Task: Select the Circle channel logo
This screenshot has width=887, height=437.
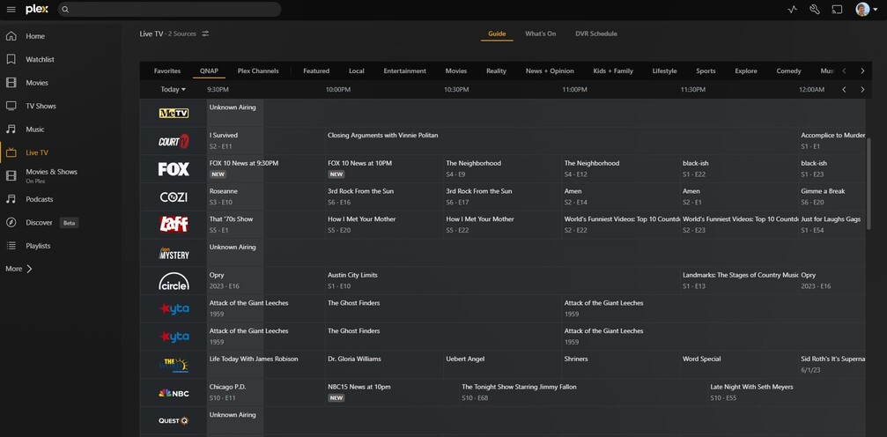Action: click(174, 281)
